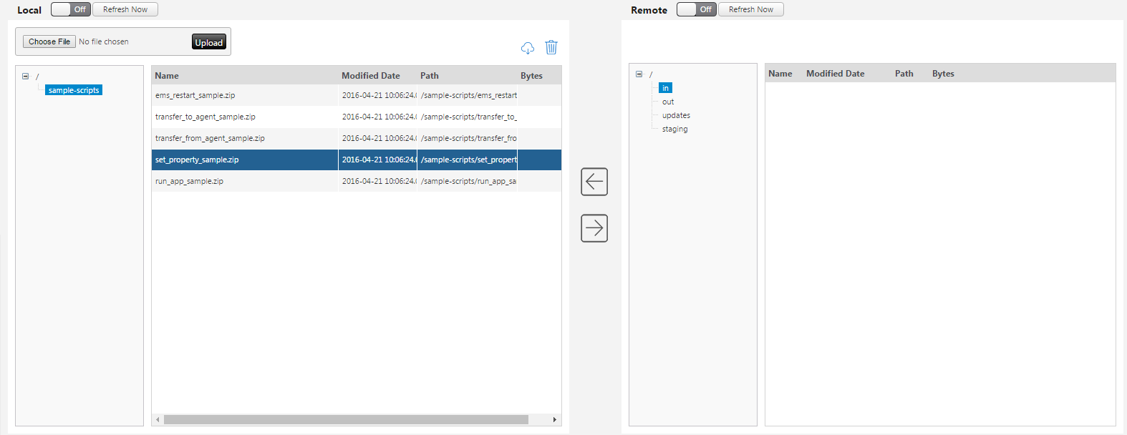Collapse the Local root folder tree

(x=25, y=76)
